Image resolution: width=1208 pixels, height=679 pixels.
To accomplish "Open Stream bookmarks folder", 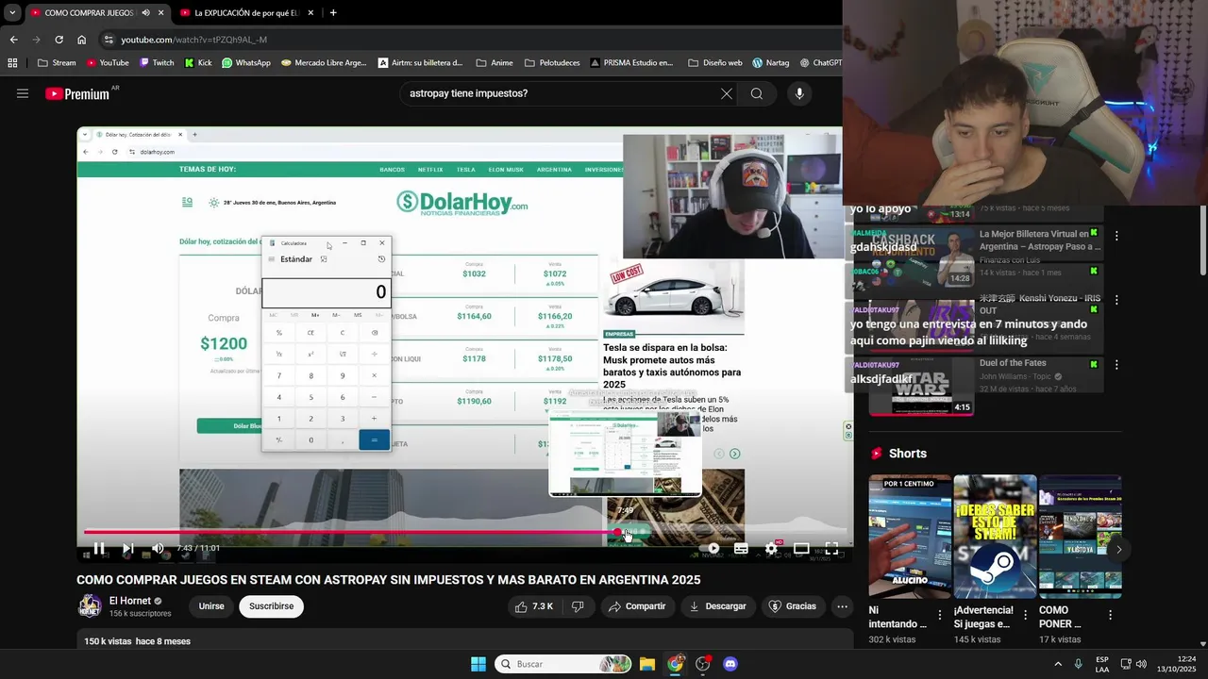I will (57, 63).
